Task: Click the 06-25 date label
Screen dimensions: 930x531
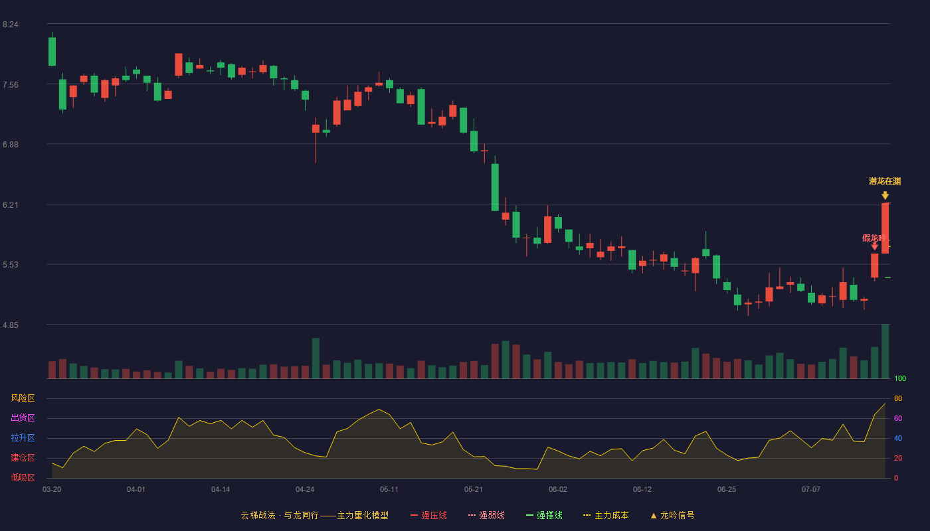Action: tap(727, 489)
